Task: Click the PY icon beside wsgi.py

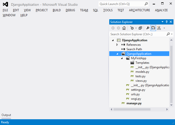Action: (x=128, y=99)
